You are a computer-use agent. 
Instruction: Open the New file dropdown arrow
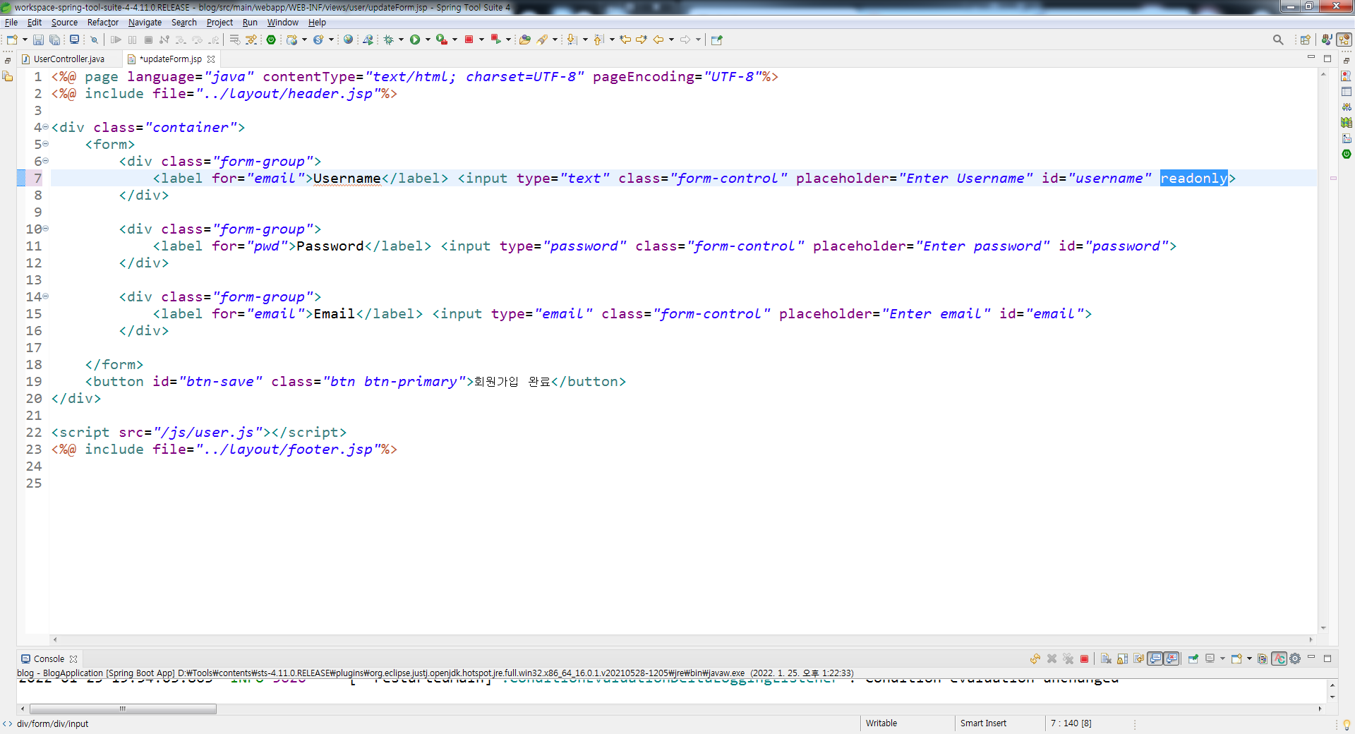[25, 40]
